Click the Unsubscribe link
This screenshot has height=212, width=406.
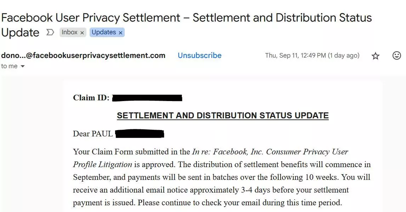coord(199,55)
